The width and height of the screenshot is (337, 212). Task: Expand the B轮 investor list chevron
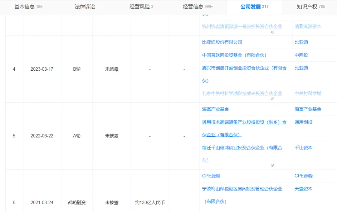click(272, 99)
